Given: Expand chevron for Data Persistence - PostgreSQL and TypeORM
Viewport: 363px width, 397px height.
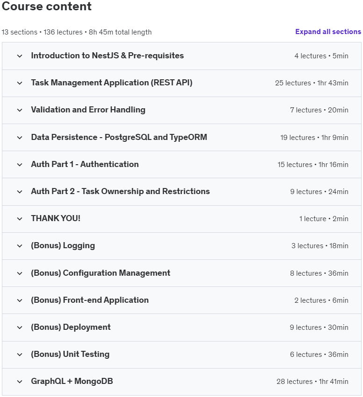Looking at the screenshot, I should click(x=20, y=138).
